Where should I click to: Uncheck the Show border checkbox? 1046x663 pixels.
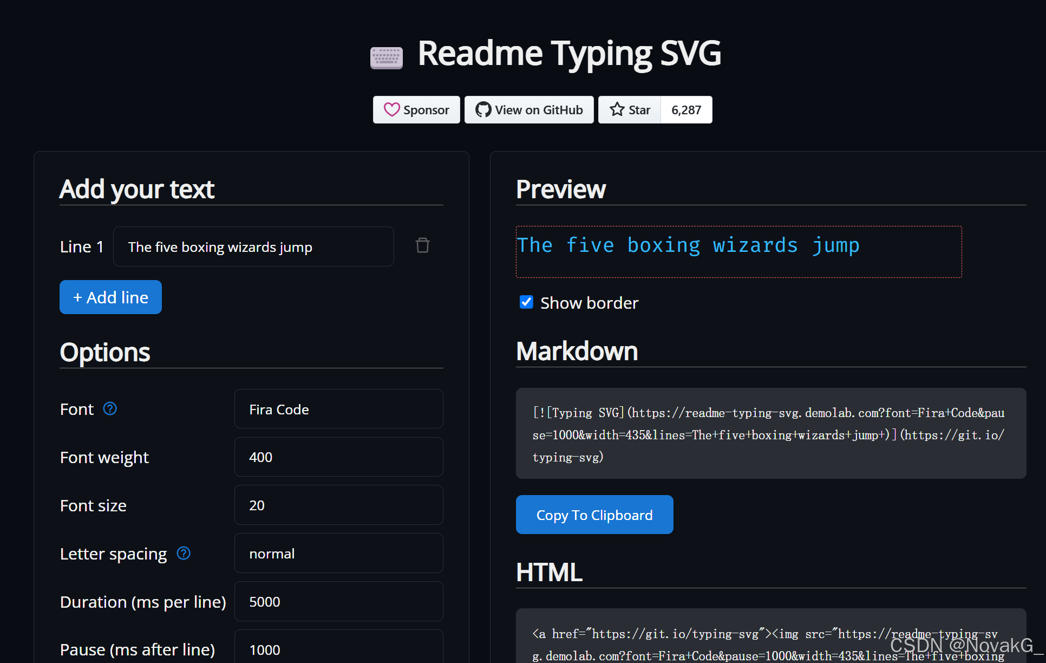click(x=526, y=302)
